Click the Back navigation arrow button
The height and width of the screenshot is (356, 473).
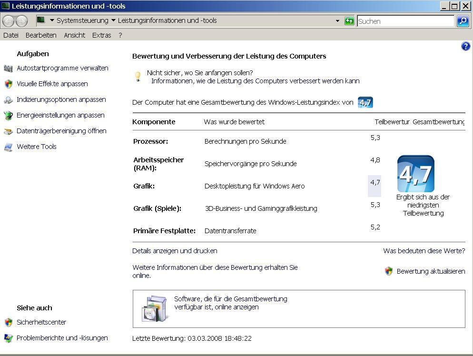(9, 21)
